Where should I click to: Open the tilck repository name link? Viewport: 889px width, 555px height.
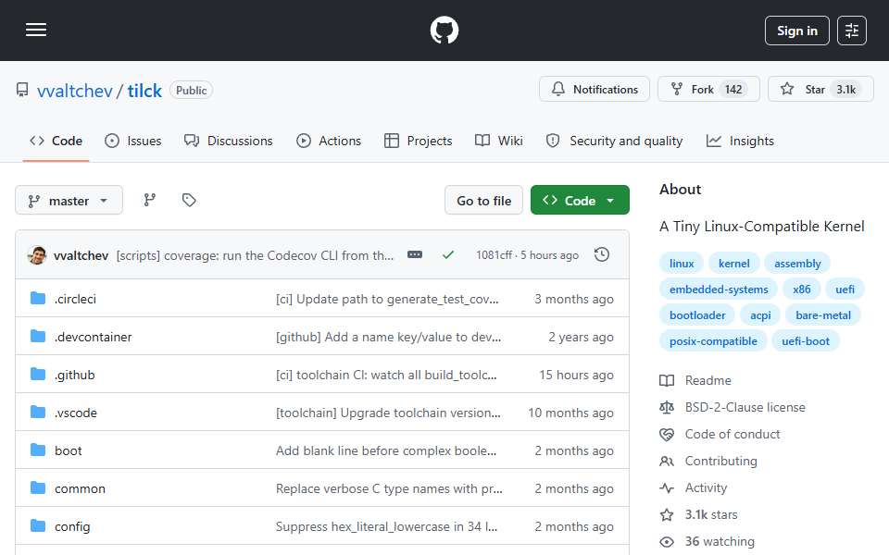(x=144, y=91)
